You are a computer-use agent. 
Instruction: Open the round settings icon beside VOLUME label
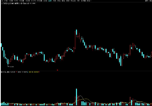click(2, 72)
